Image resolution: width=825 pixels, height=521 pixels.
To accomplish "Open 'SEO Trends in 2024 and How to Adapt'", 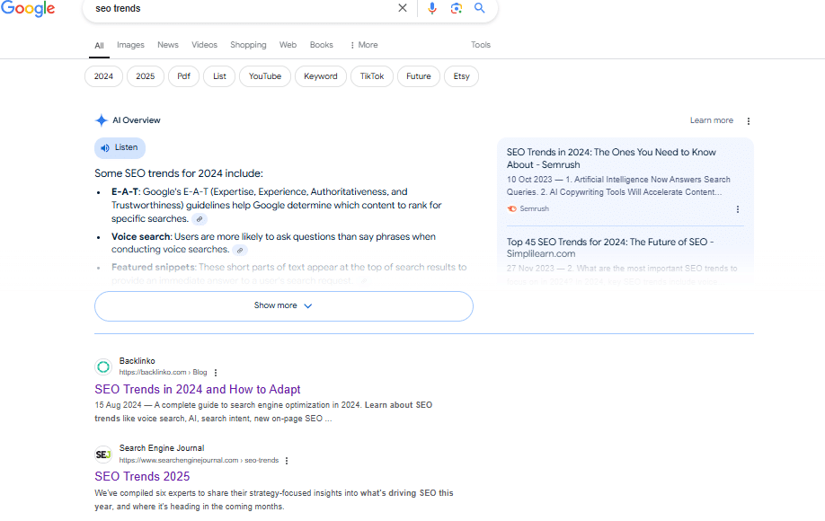I will [x=198, y=390].
